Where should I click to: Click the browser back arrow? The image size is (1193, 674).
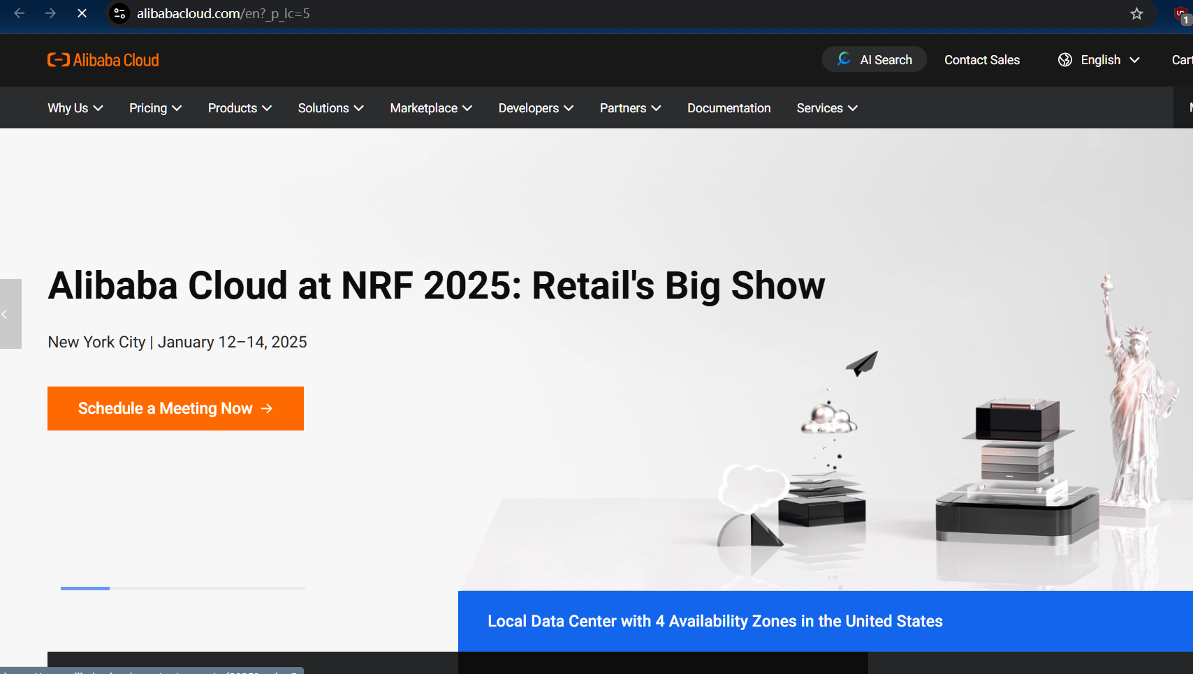click(x=20, y=13)
